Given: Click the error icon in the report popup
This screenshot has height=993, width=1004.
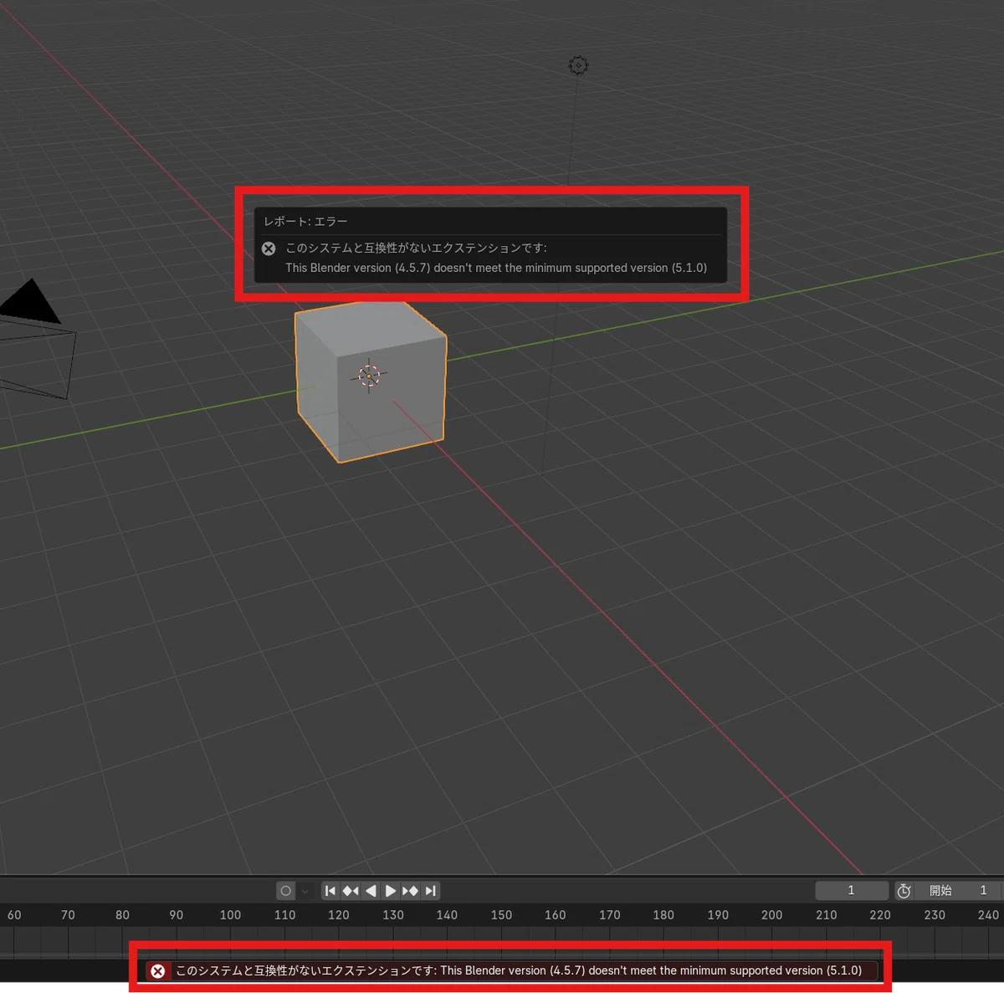Looking at the screenshot, I should (269, 248).
